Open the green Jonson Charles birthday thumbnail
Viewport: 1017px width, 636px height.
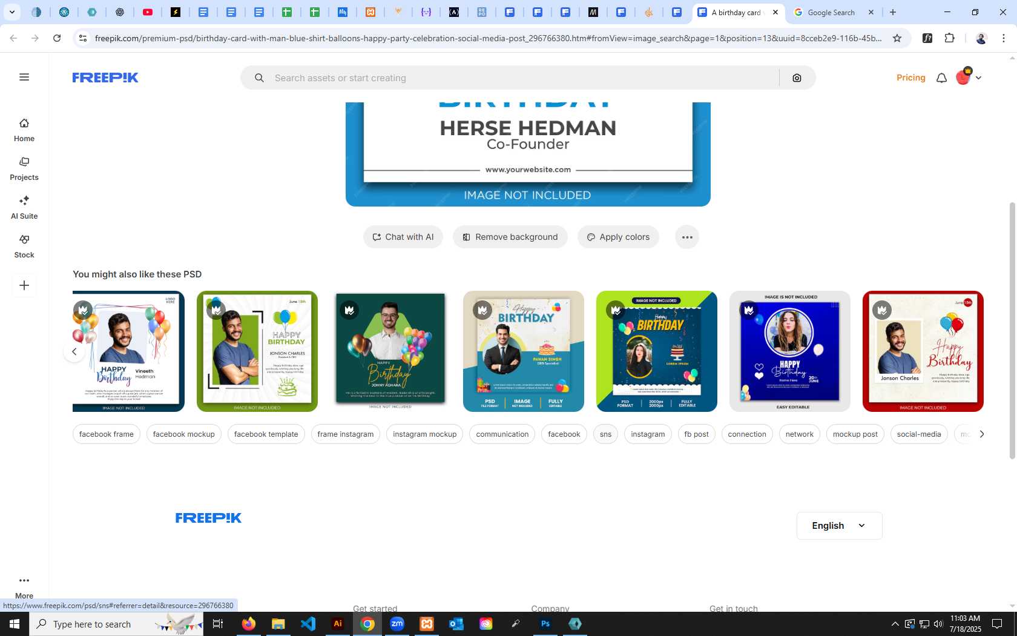click(x=257, y=351)
